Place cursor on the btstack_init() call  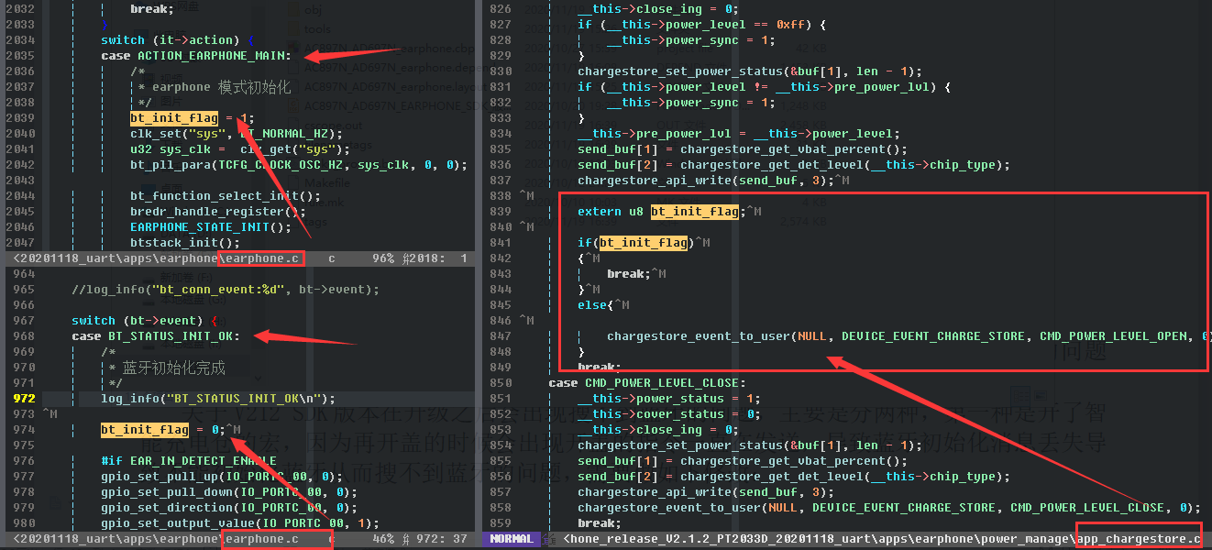click(185, 243)
